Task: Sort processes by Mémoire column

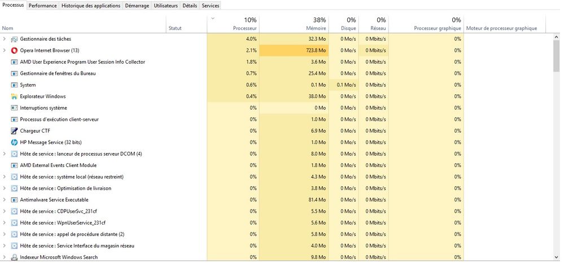Action: coord(316,28)
